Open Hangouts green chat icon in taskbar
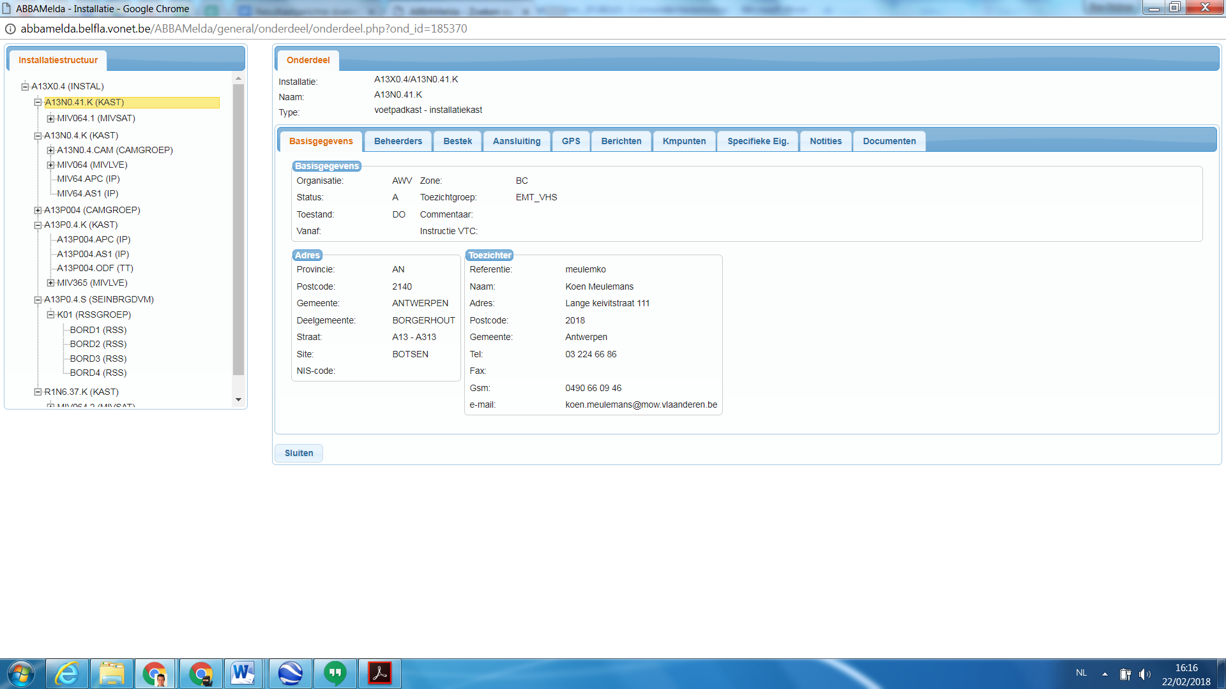The image size is (1226, 689). pyautogui.click(x=335, y=674)
